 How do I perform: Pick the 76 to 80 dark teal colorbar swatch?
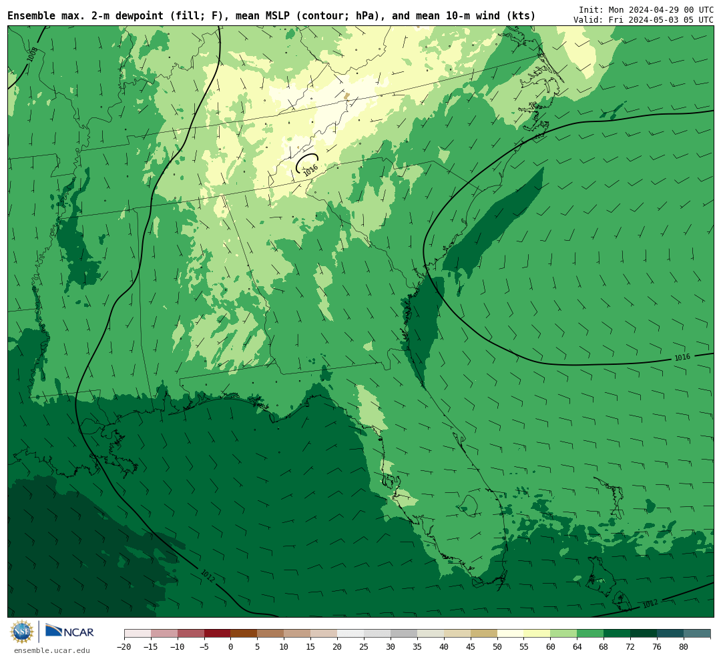point(671,634)
